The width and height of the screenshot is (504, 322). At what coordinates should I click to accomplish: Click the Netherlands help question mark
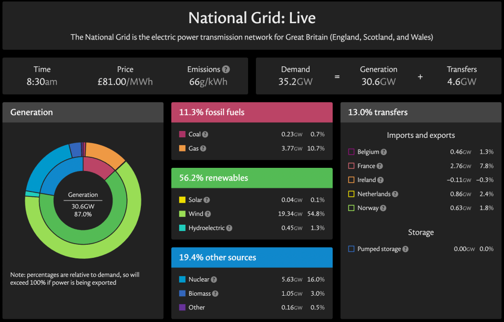click(x=395, y=194)
